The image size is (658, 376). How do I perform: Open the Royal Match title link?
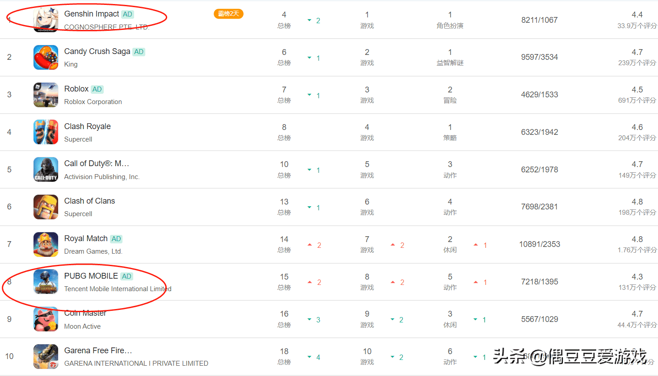pos(86,238)
